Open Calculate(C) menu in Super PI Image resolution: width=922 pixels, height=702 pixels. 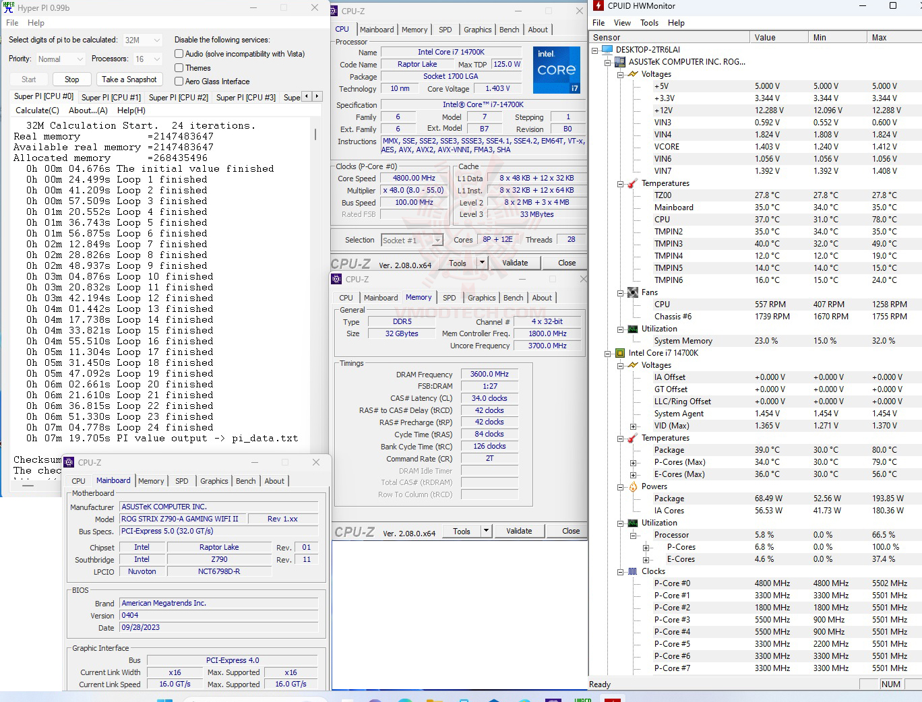coord(37,110)
